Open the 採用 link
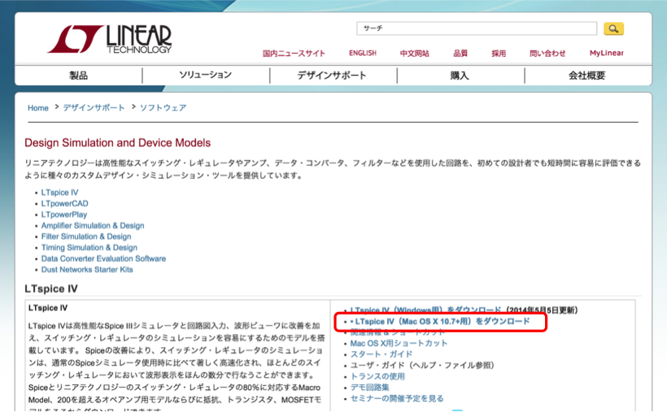This screenshot has width=667, height=412. click(x=499, y=53)
